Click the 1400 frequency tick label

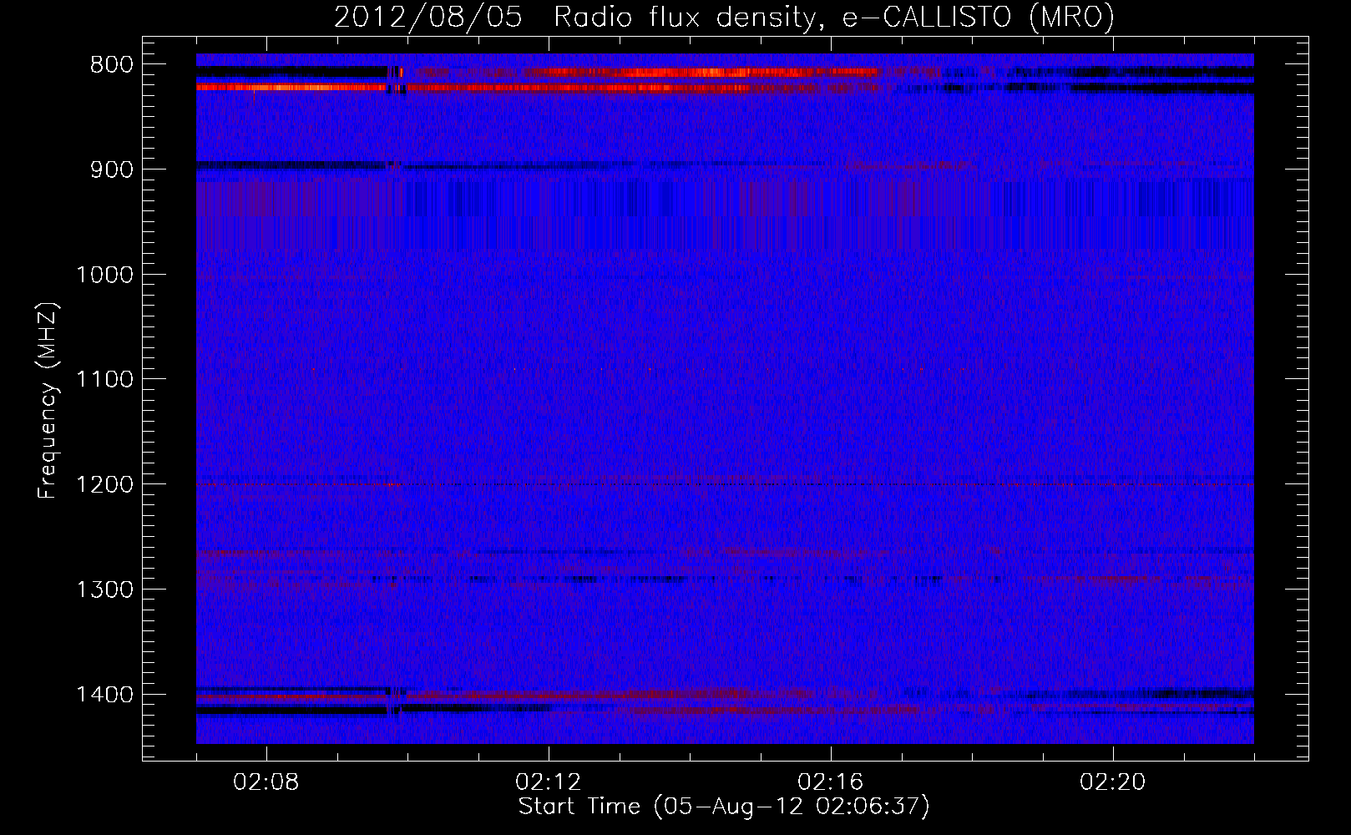[x=104, y=695]
